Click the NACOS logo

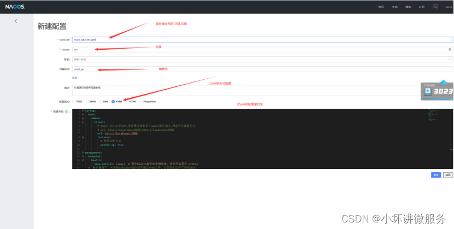point(15,7)
